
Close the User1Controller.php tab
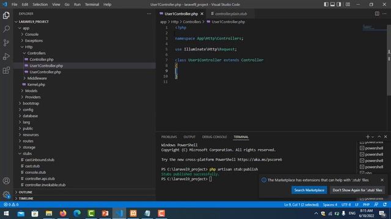pyautogui.click(x=202, y=13)
